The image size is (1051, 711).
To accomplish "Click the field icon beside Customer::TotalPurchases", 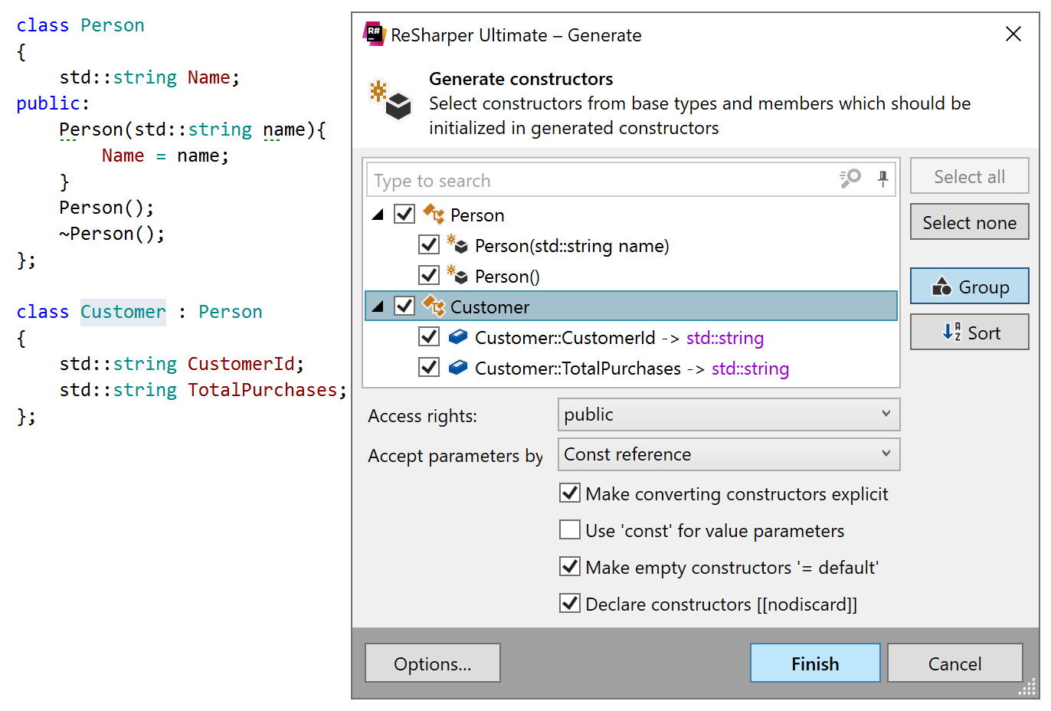I will (x=458, y=368).
